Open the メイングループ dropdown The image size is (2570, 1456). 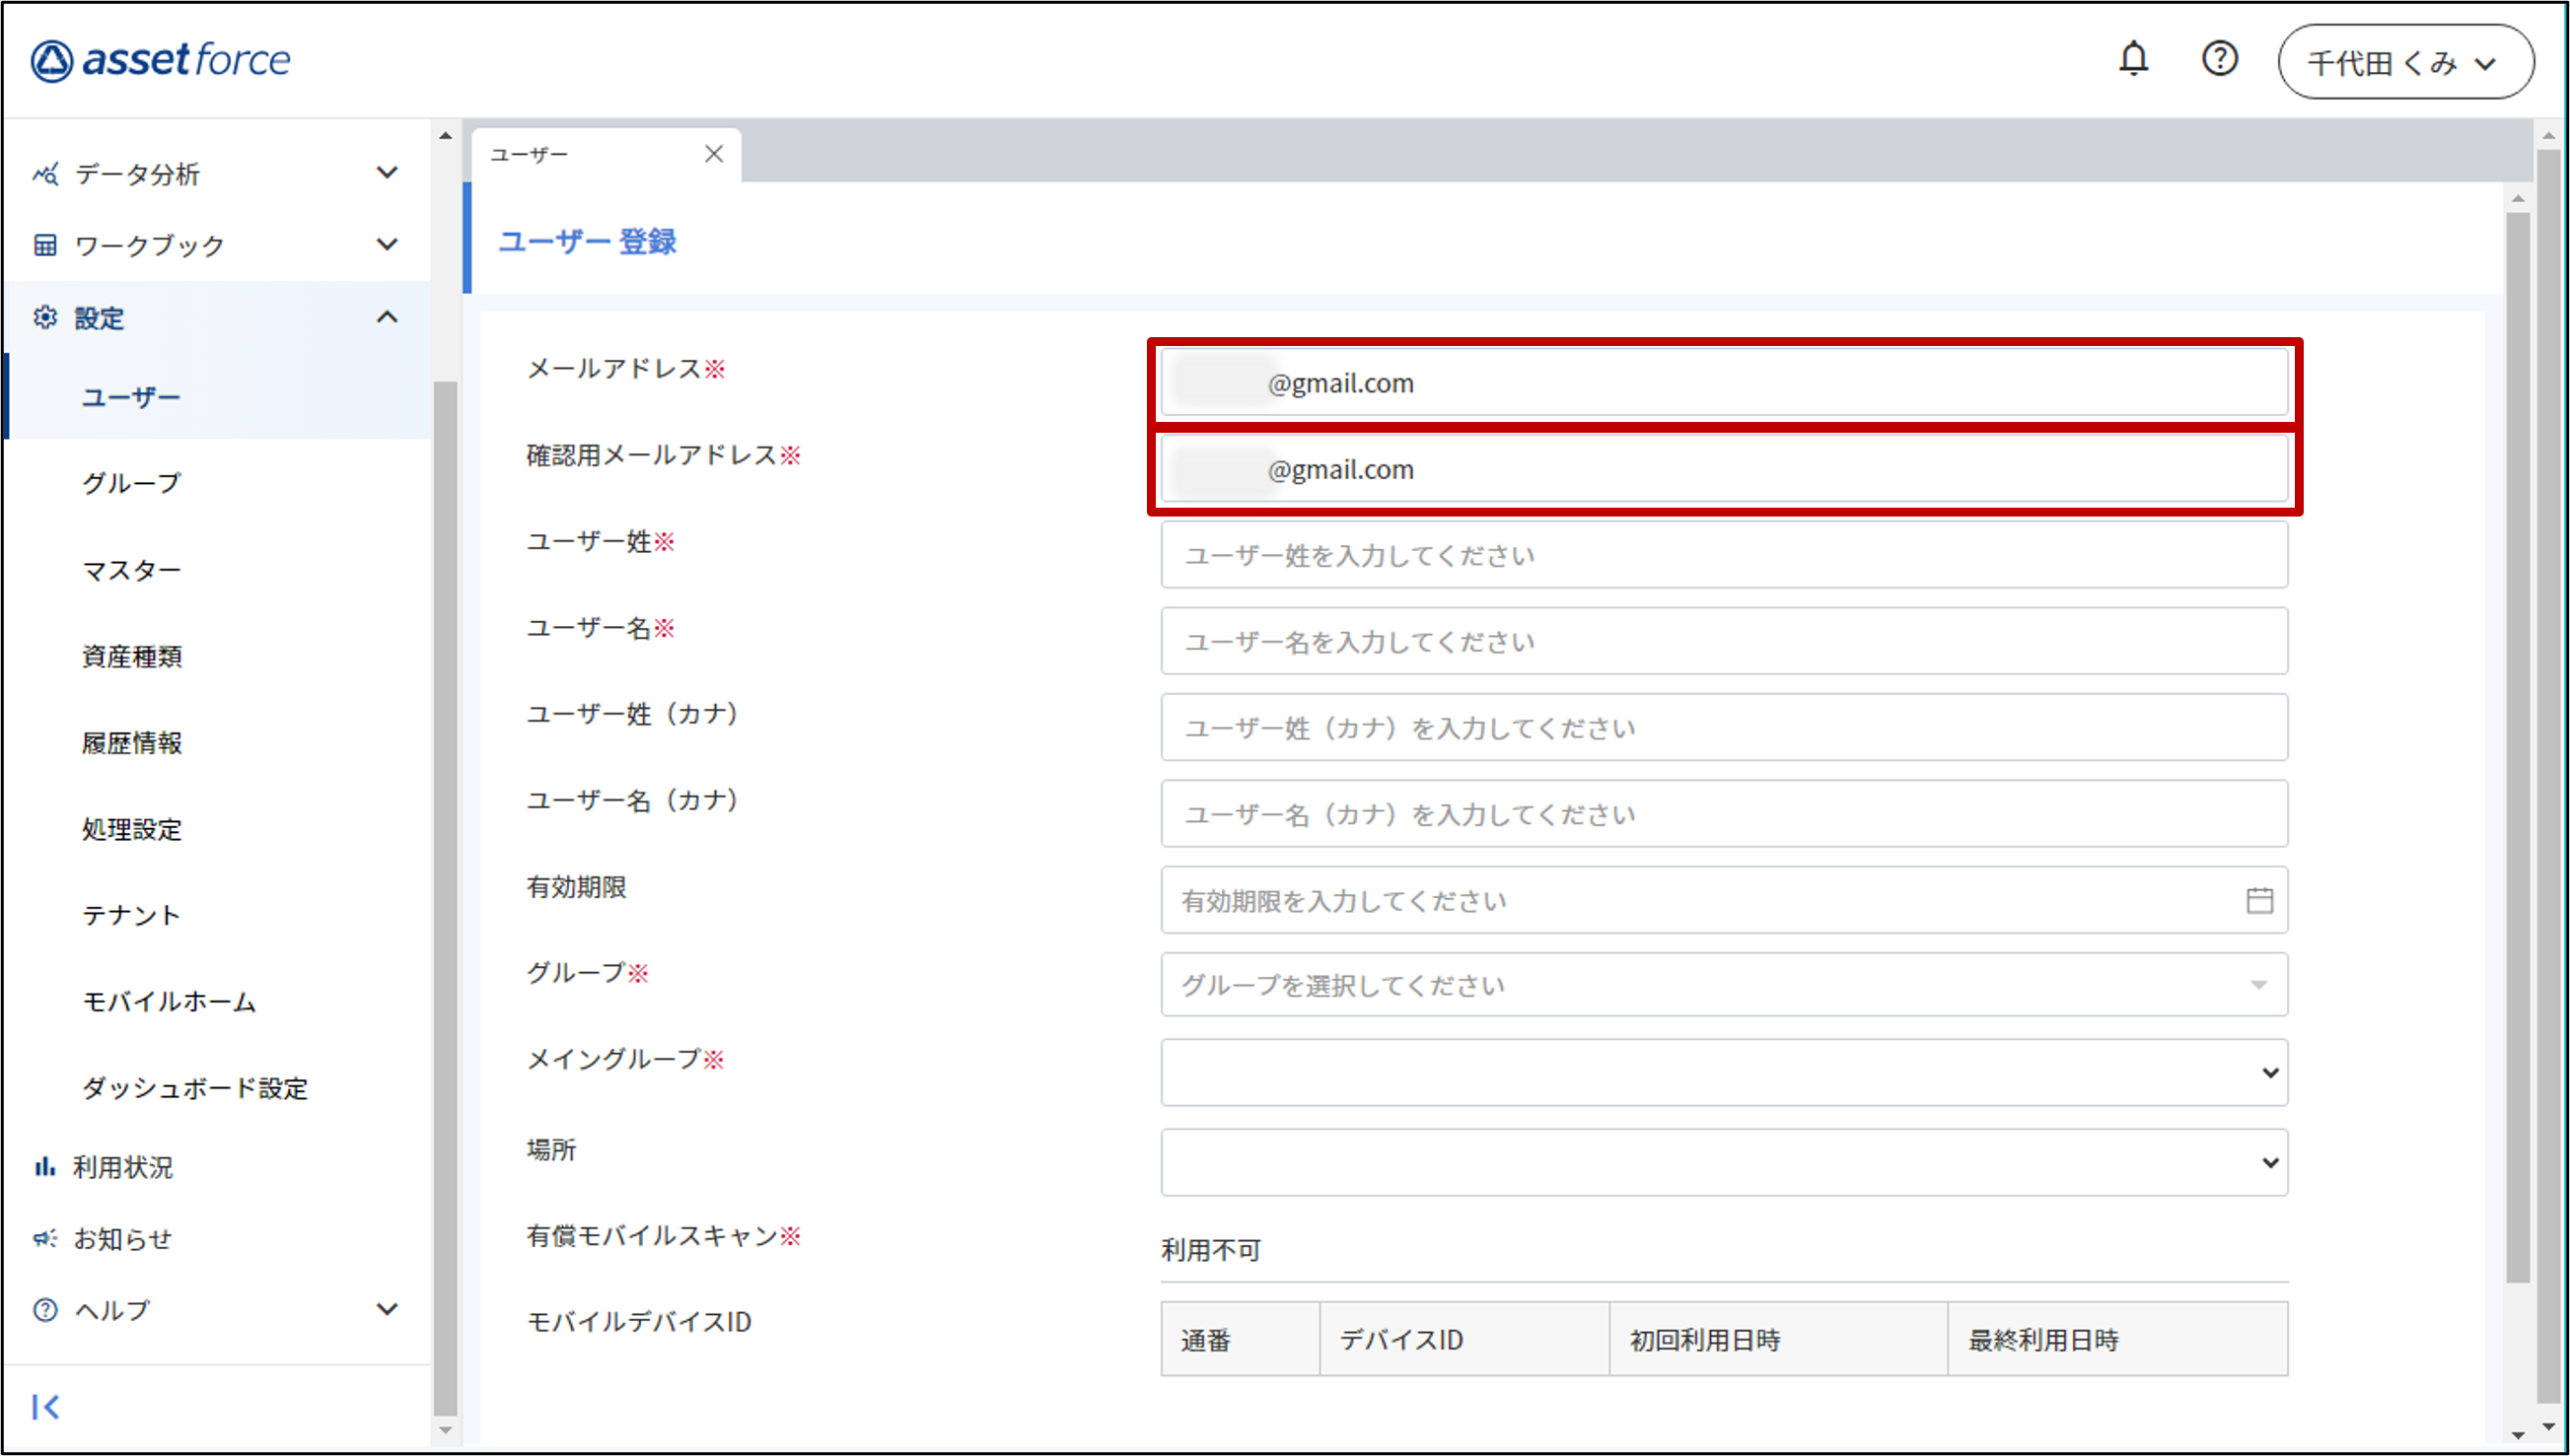click(x=1723, y=1073)
